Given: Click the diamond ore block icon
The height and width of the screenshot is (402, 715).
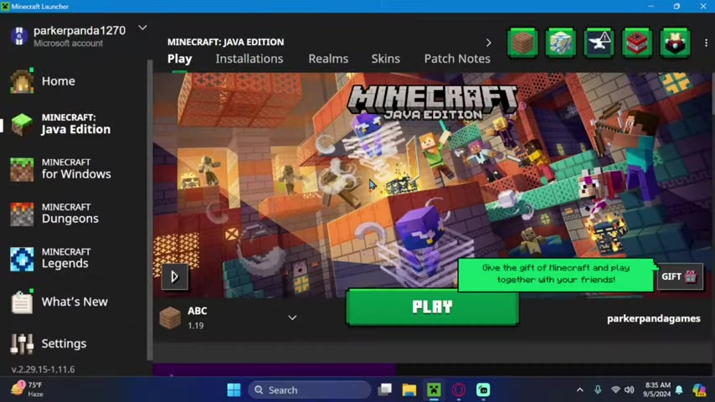Looking at the screenshot, I should point(560,43).
